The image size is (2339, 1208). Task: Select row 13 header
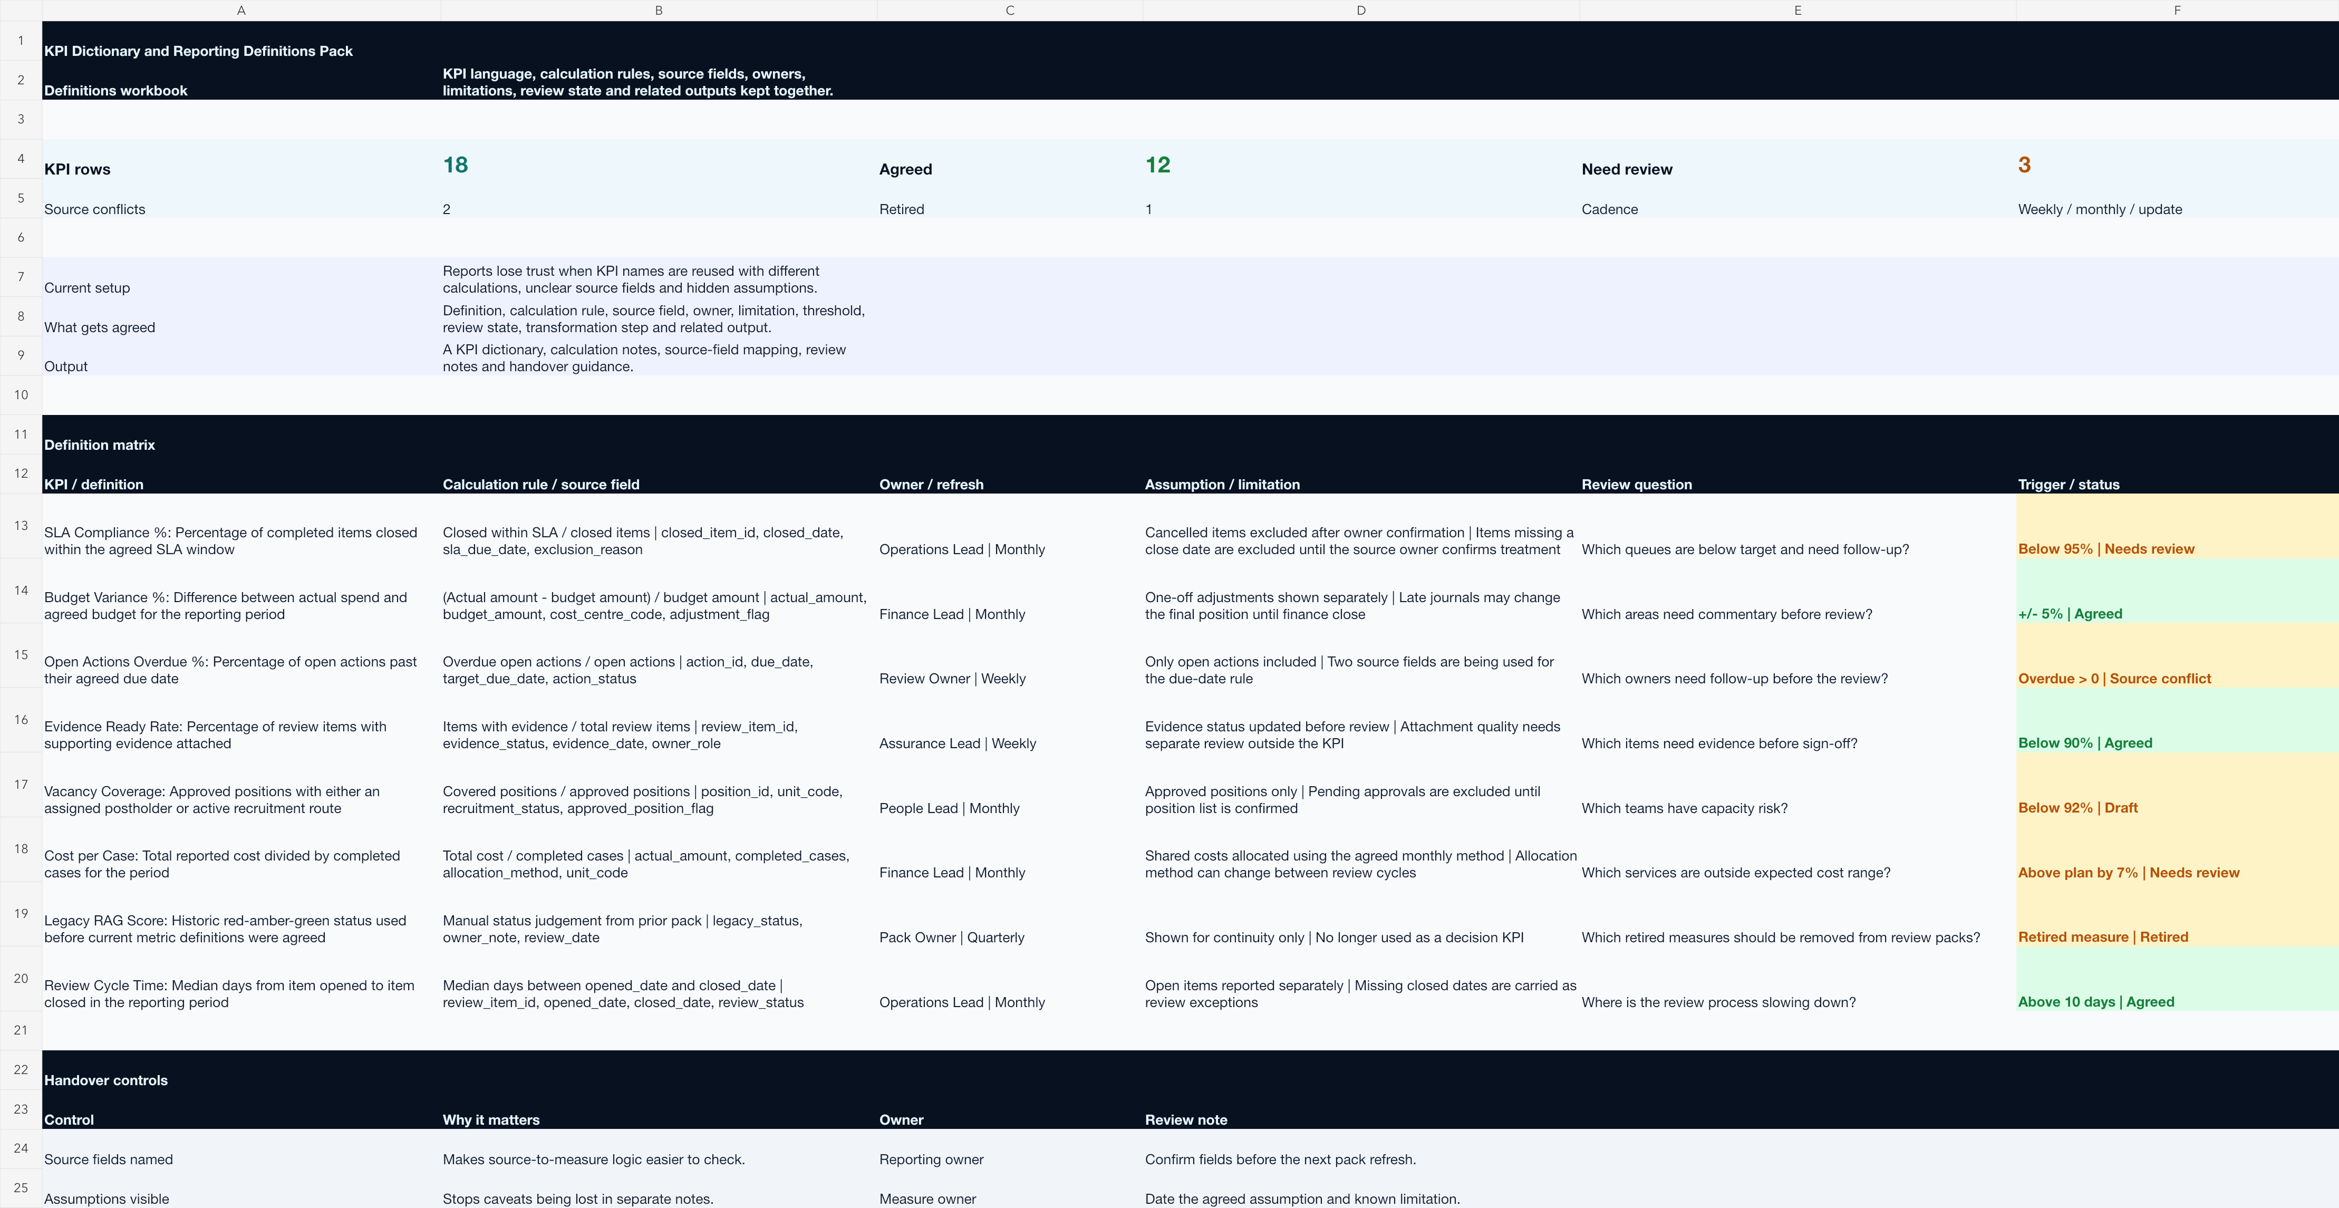pos(21,526)
